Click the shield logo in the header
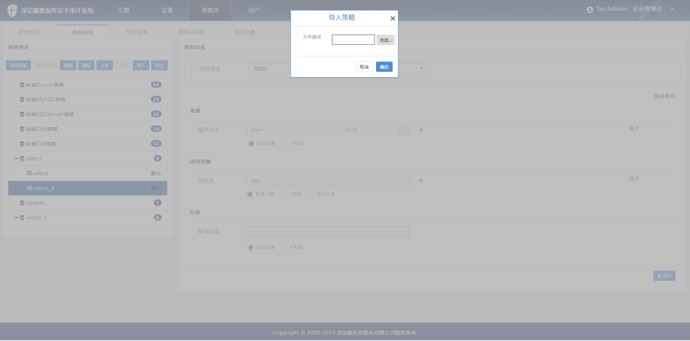This screenshot has height=341, width=690. (12, 10)
